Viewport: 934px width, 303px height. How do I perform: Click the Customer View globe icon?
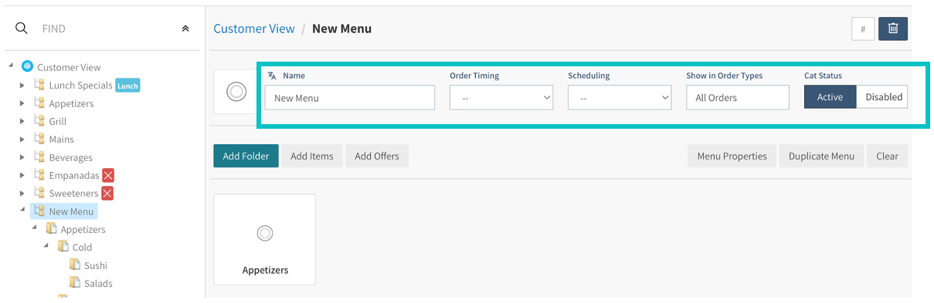(28, 67)
